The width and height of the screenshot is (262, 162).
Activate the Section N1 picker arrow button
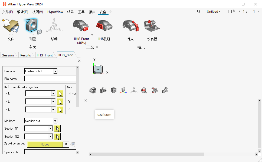[x=57, y=129]
